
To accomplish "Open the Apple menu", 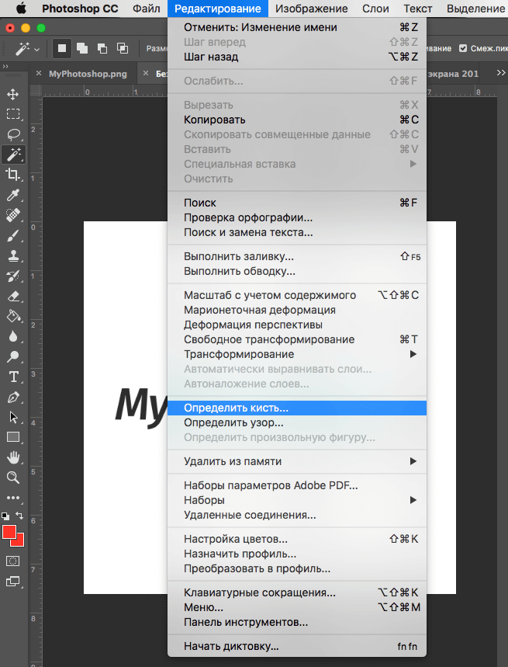I will point(21,9).
